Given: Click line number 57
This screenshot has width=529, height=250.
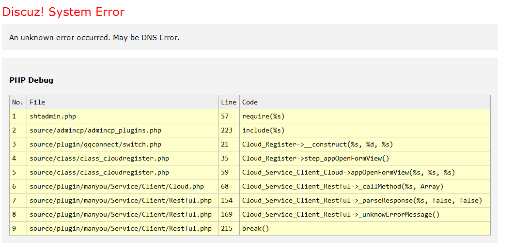Looking at the screenshot, I should tap(225, 116).
